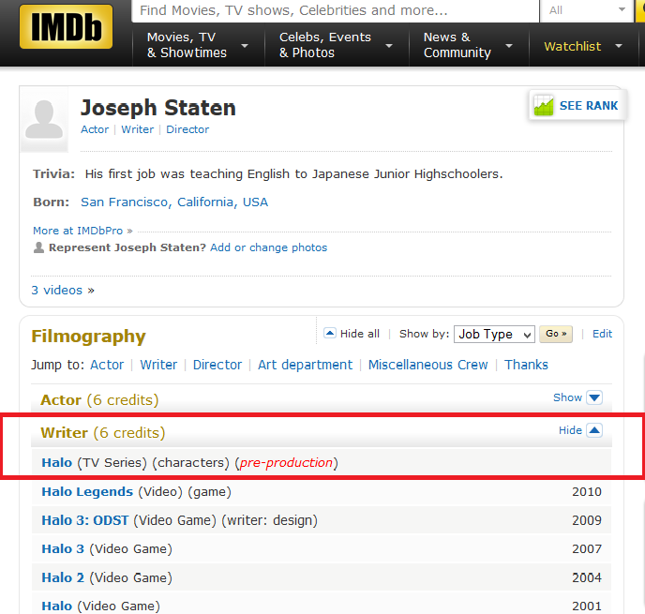Click the IMDb logo
This screenshot has width=645, height=614.
click(x=66, y=27)
